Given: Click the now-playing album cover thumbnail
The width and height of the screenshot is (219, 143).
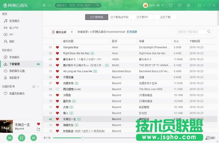Looking at the screenshot, I should point(7,126).
